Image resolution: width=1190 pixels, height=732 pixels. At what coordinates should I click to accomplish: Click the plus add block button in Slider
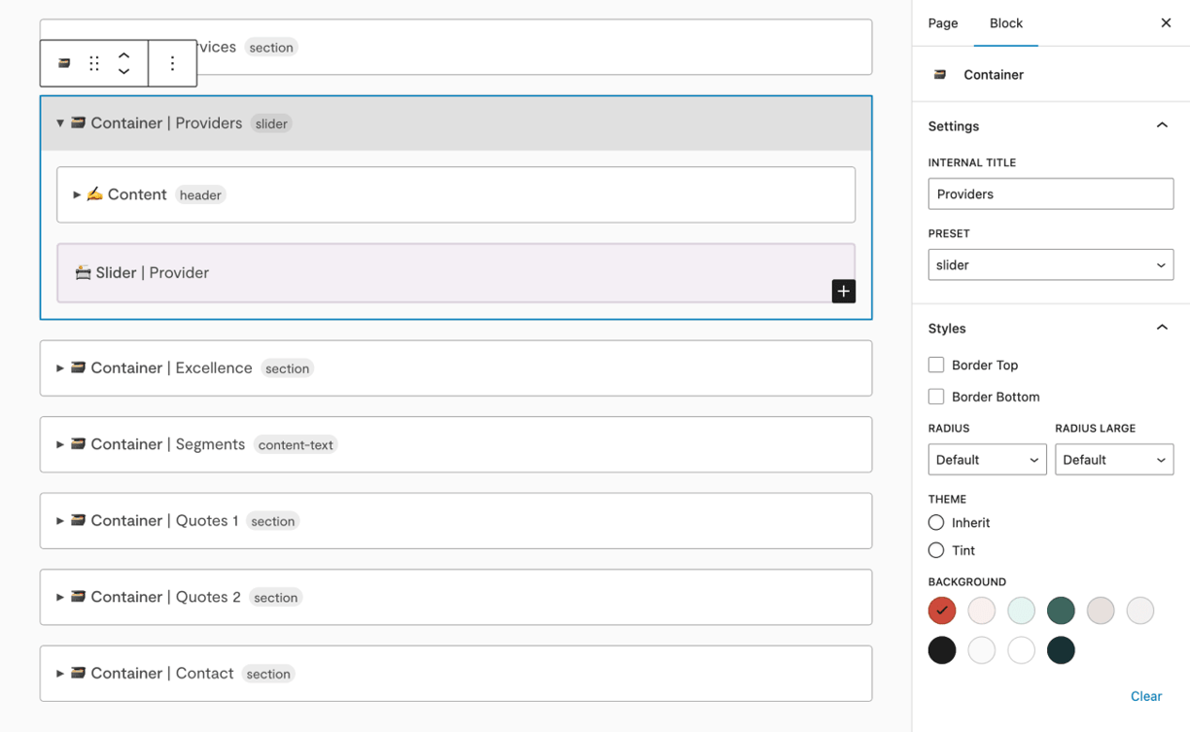[x=844, y=291]
